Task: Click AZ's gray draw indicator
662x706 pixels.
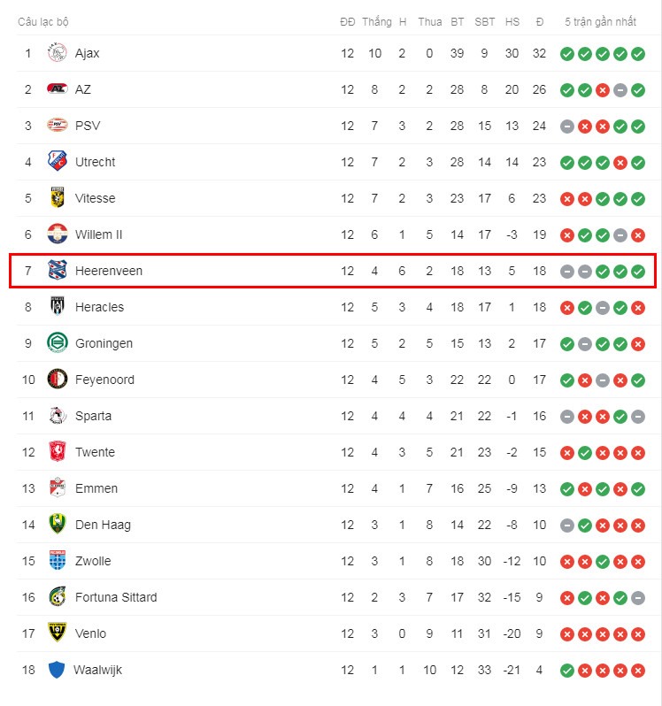Action: (620, 90)
